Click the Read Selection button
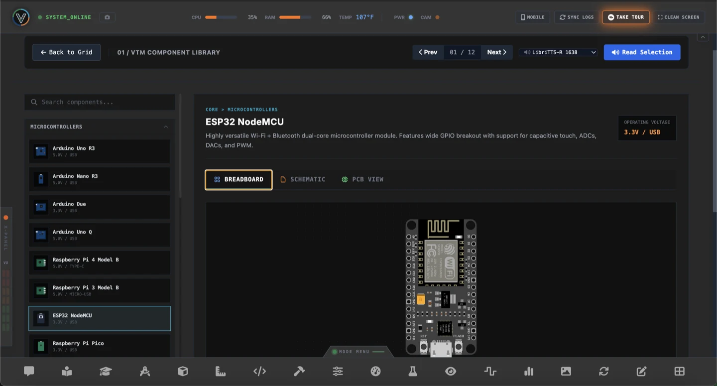The height and width of the screenshot is (386, 717). (642, 52)
